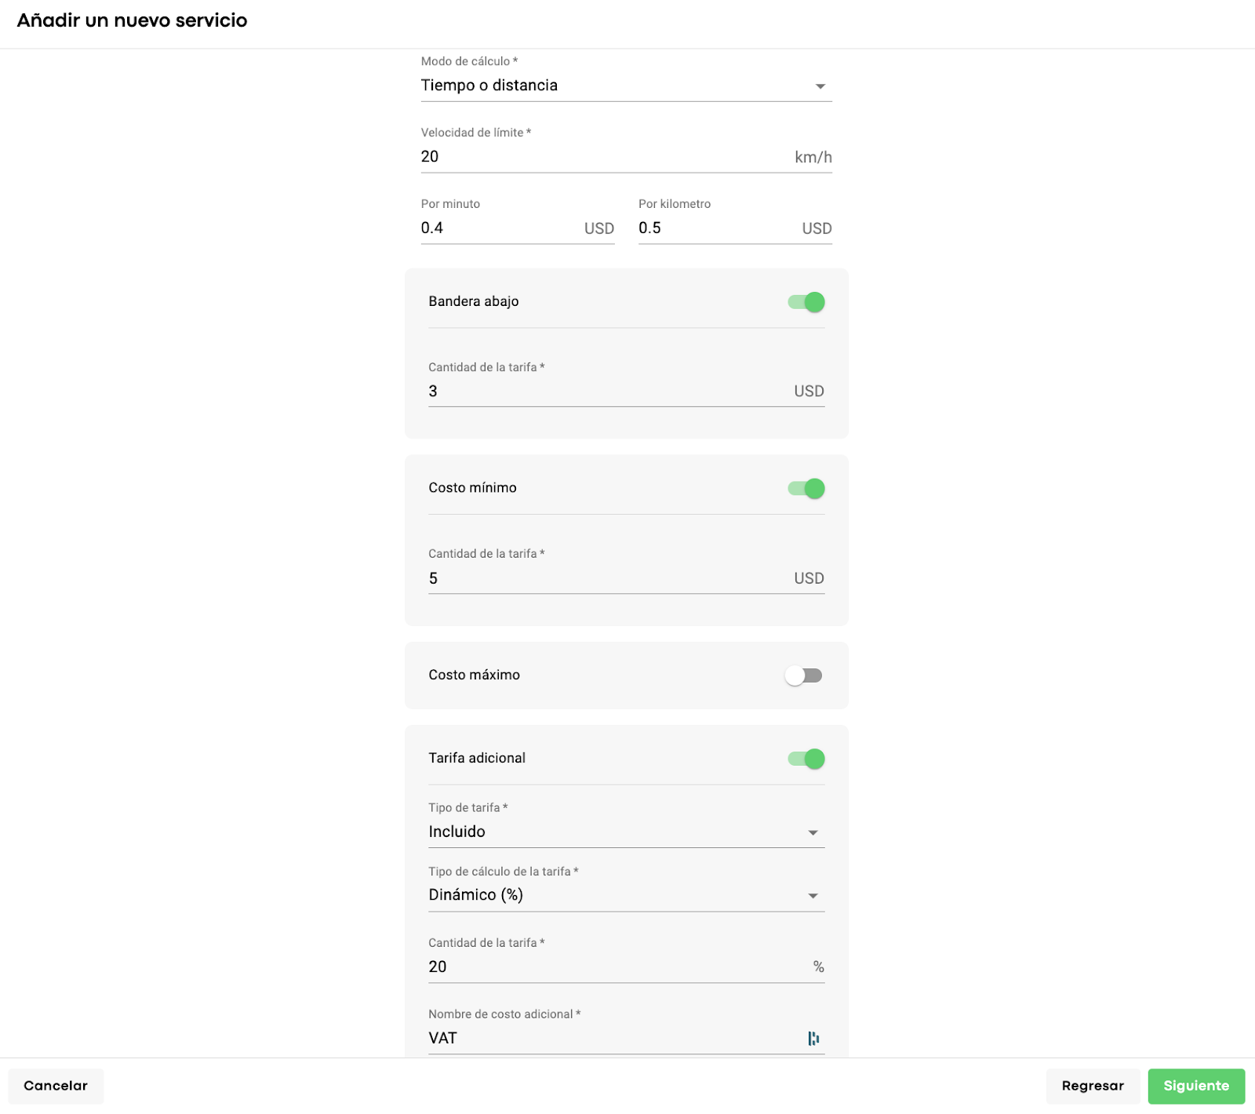Click the Costo mínimo tarifa amount field

click(608, 578)
